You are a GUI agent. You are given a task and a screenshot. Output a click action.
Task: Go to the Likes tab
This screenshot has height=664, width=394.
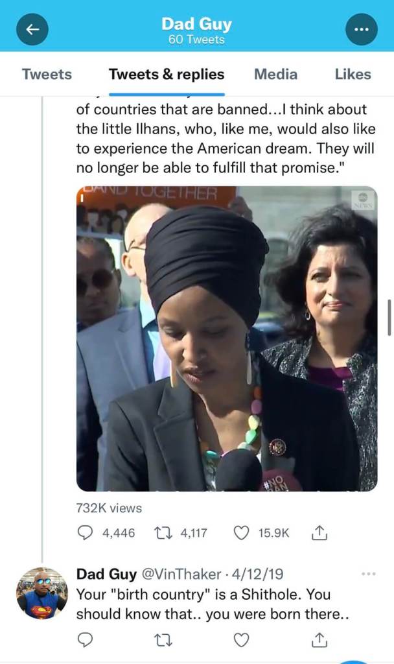pyautogui.click(x=353, y=74)
